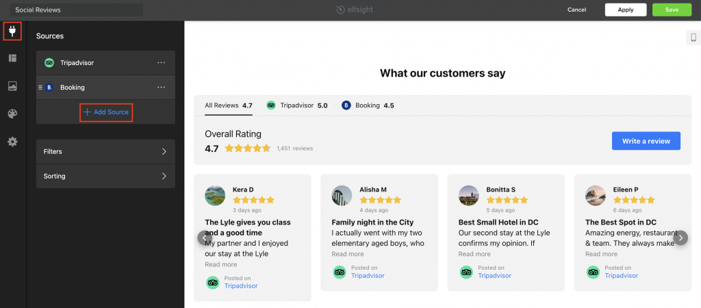The image size is (701, 308).
Task: Expand the Sorting section
Action: click(105, 176)
